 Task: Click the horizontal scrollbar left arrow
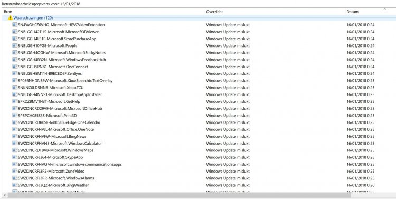pyautogui.click(x=5, y=195)
